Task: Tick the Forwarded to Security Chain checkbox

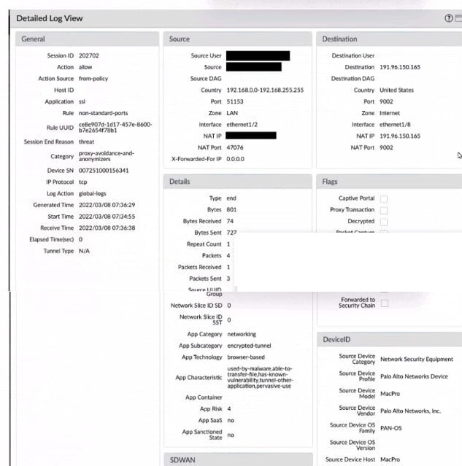Action: click(385, 303)
